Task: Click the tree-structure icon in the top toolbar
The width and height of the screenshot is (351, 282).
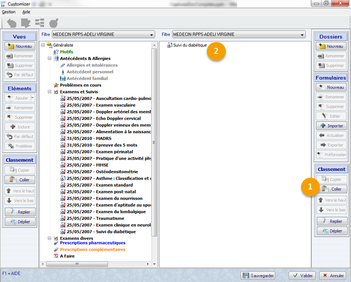Action: pyautogui.click(x=40, y=23)
